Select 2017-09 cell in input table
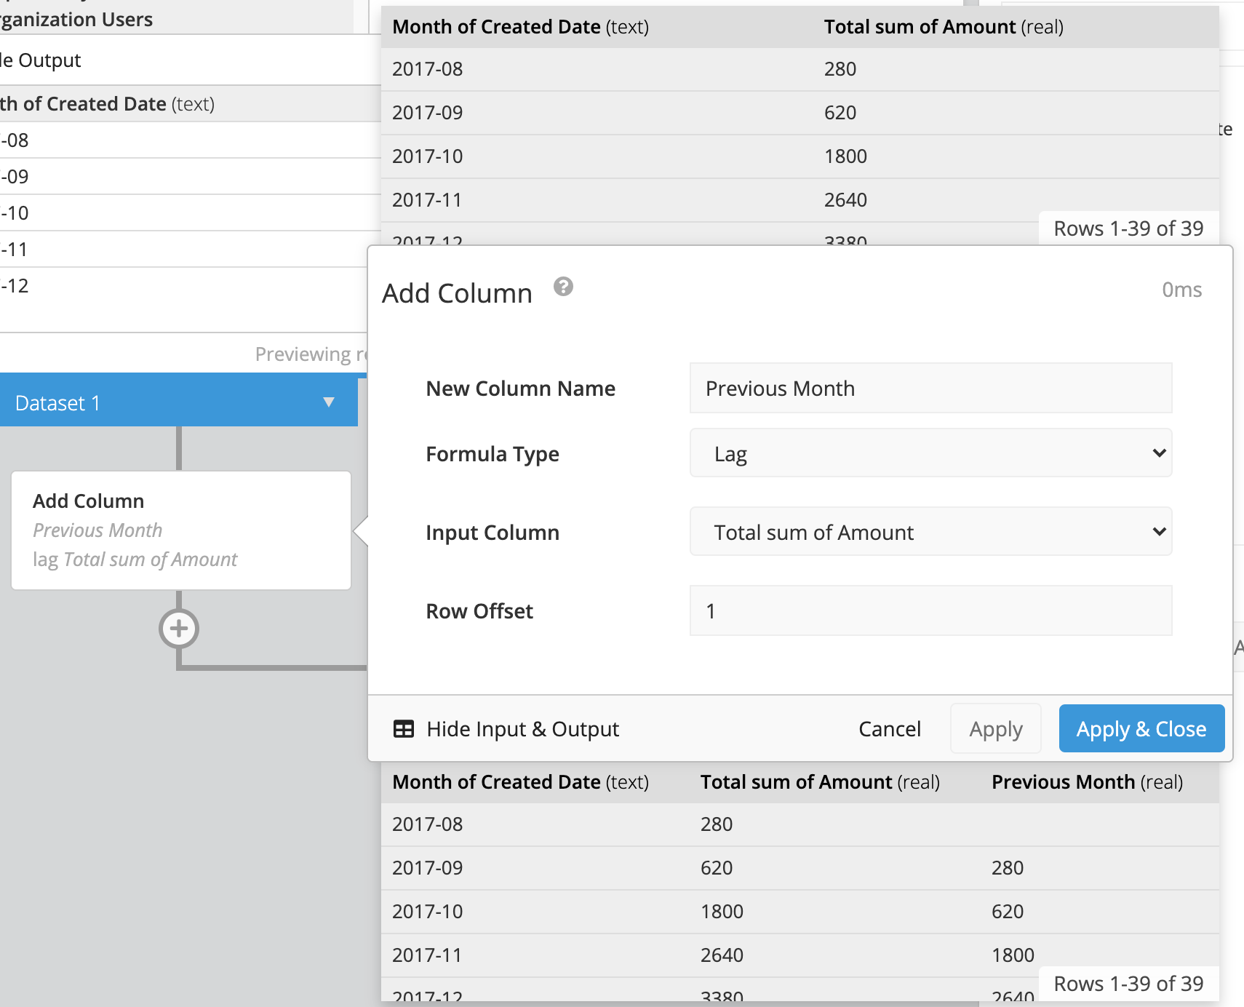Viewport: 1244px width, 1007px height. 427,113
